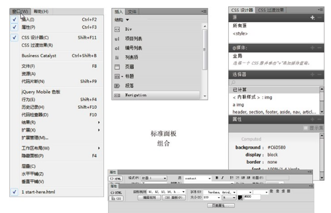Toggle CSS 设计器(C) checkmark in Window menu
Viewport: 331px width, 213px height.
tap(15, 37)
